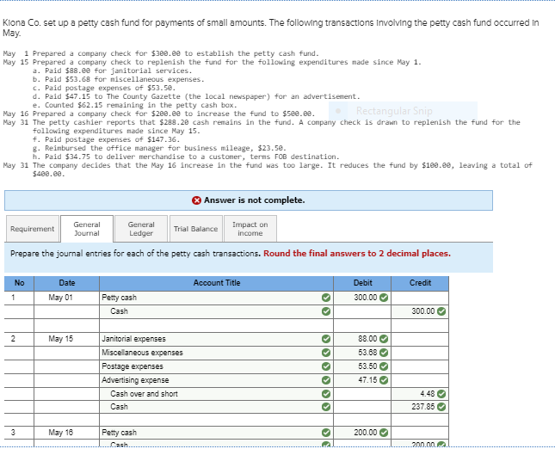Click green checkmark beside 47.15 debit
Viewport: 555px width, 449px height.
click(x=384, y=380)
